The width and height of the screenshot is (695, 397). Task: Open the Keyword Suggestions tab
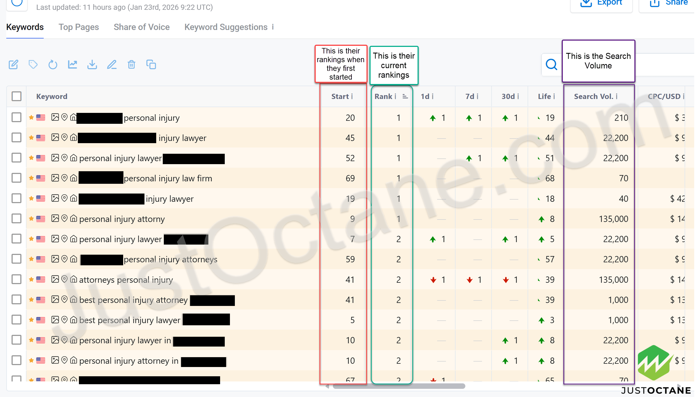point(226,27)
